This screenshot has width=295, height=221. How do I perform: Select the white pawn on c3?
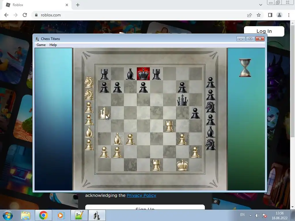click(130, 140)
